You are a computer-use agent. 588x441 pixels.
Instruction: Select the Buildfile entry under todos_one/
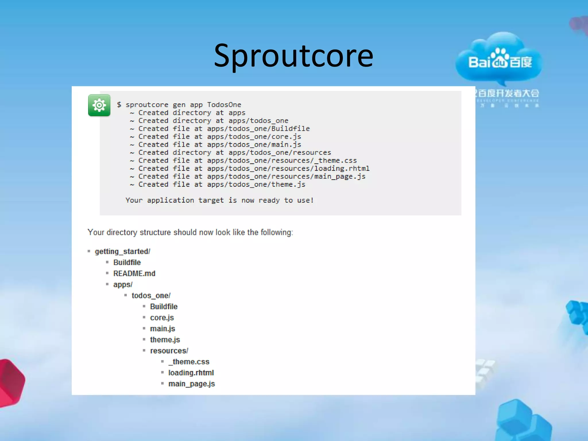tap(164, 307)
